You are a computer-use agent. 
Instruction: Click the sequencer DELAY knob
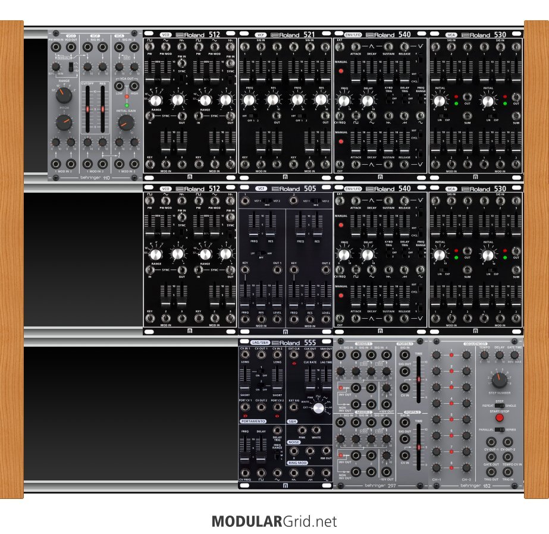[499, 355]
